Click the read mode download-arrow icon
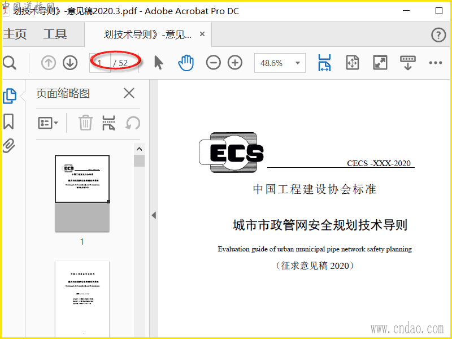This screenshot has height=339, width=452. click(407, 63)
